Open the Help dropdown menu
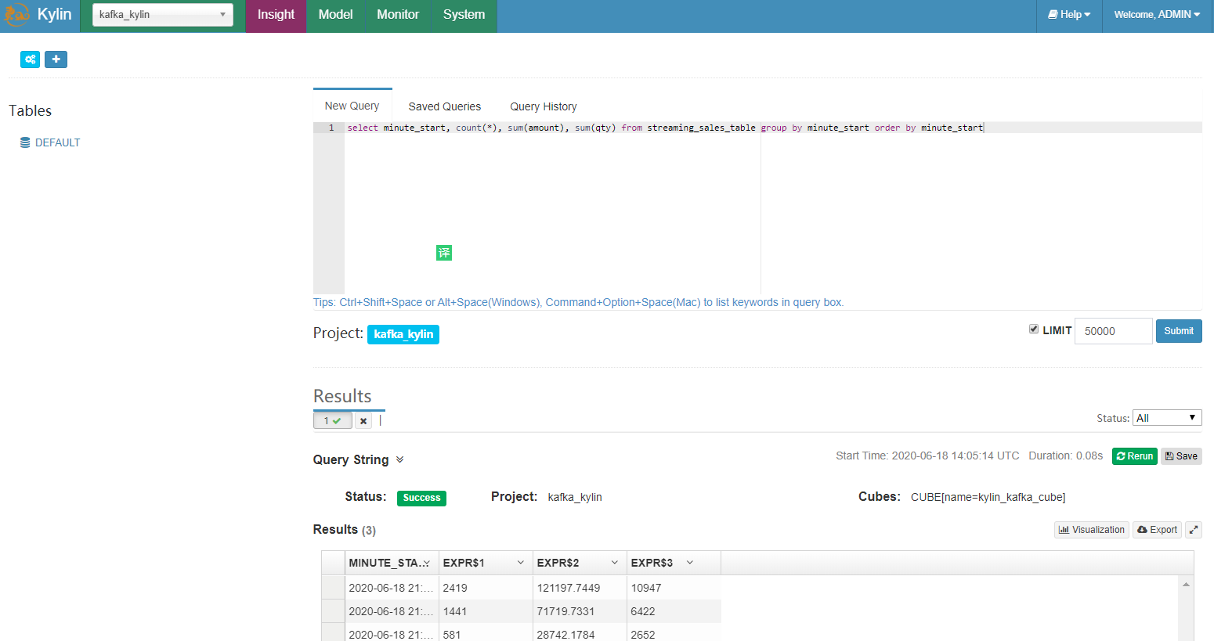The height and width of the screenshot is (641, 1214). [1069, 15]
